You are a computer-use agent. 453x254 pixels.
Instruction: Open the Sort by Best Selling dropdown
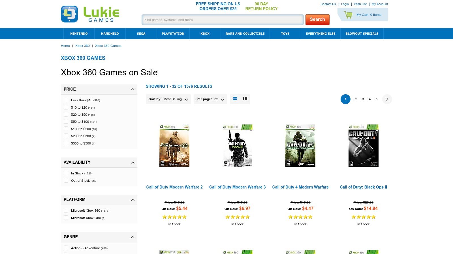click(168, 99)
